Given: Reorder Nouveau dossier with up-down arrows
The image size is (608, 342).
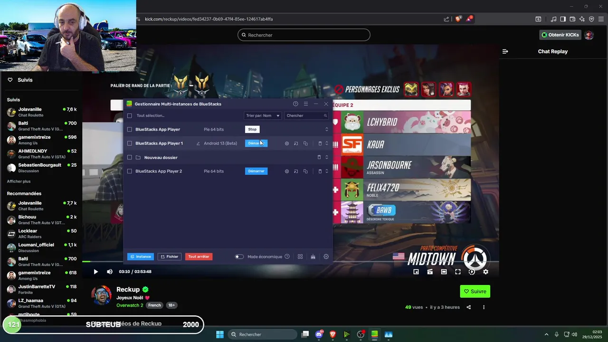Looking at the screenshot, I should (x=326, y=157).
